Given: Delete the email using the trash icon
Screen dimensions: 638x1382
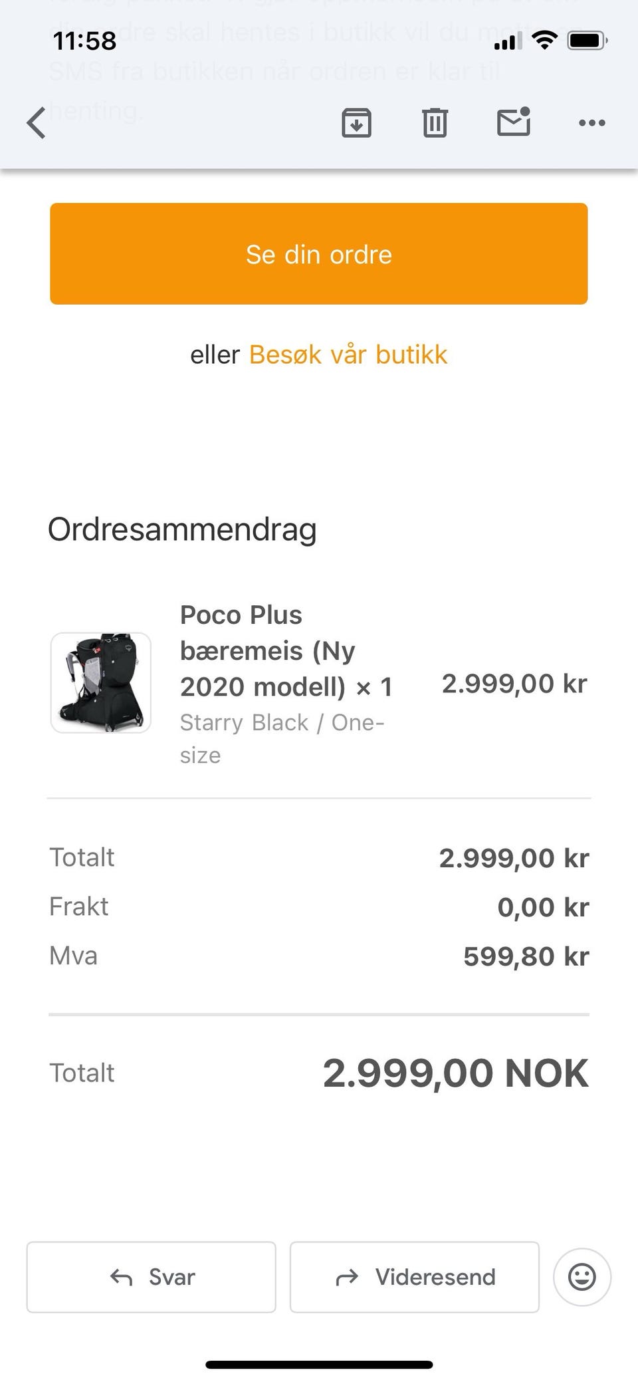Looking at the screenshot, I should pos(435,123).
